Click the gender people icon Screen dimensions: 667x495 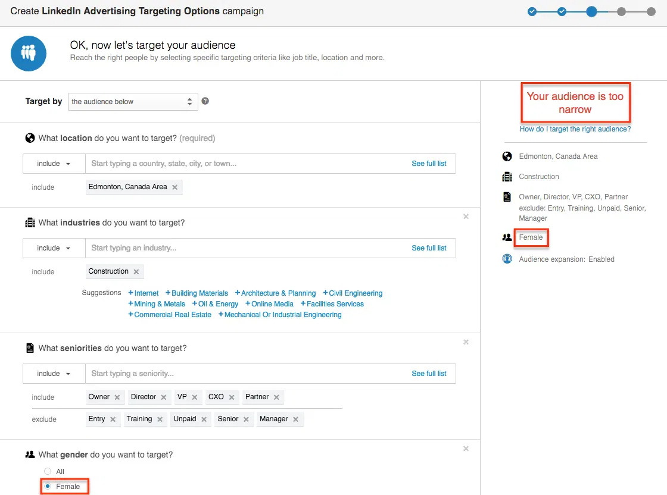(x=30, y=454)
